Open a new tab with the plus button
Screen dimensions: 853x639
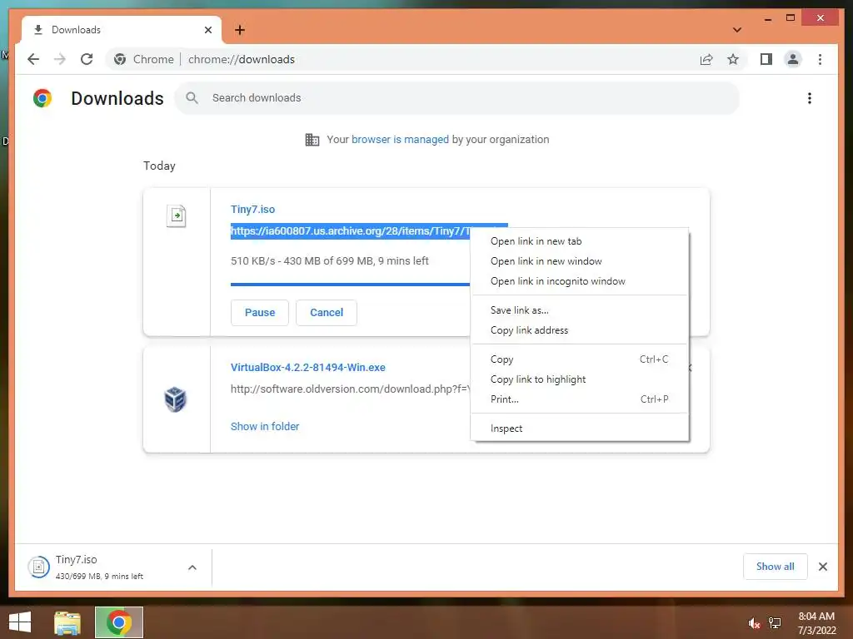coord(240,30)
